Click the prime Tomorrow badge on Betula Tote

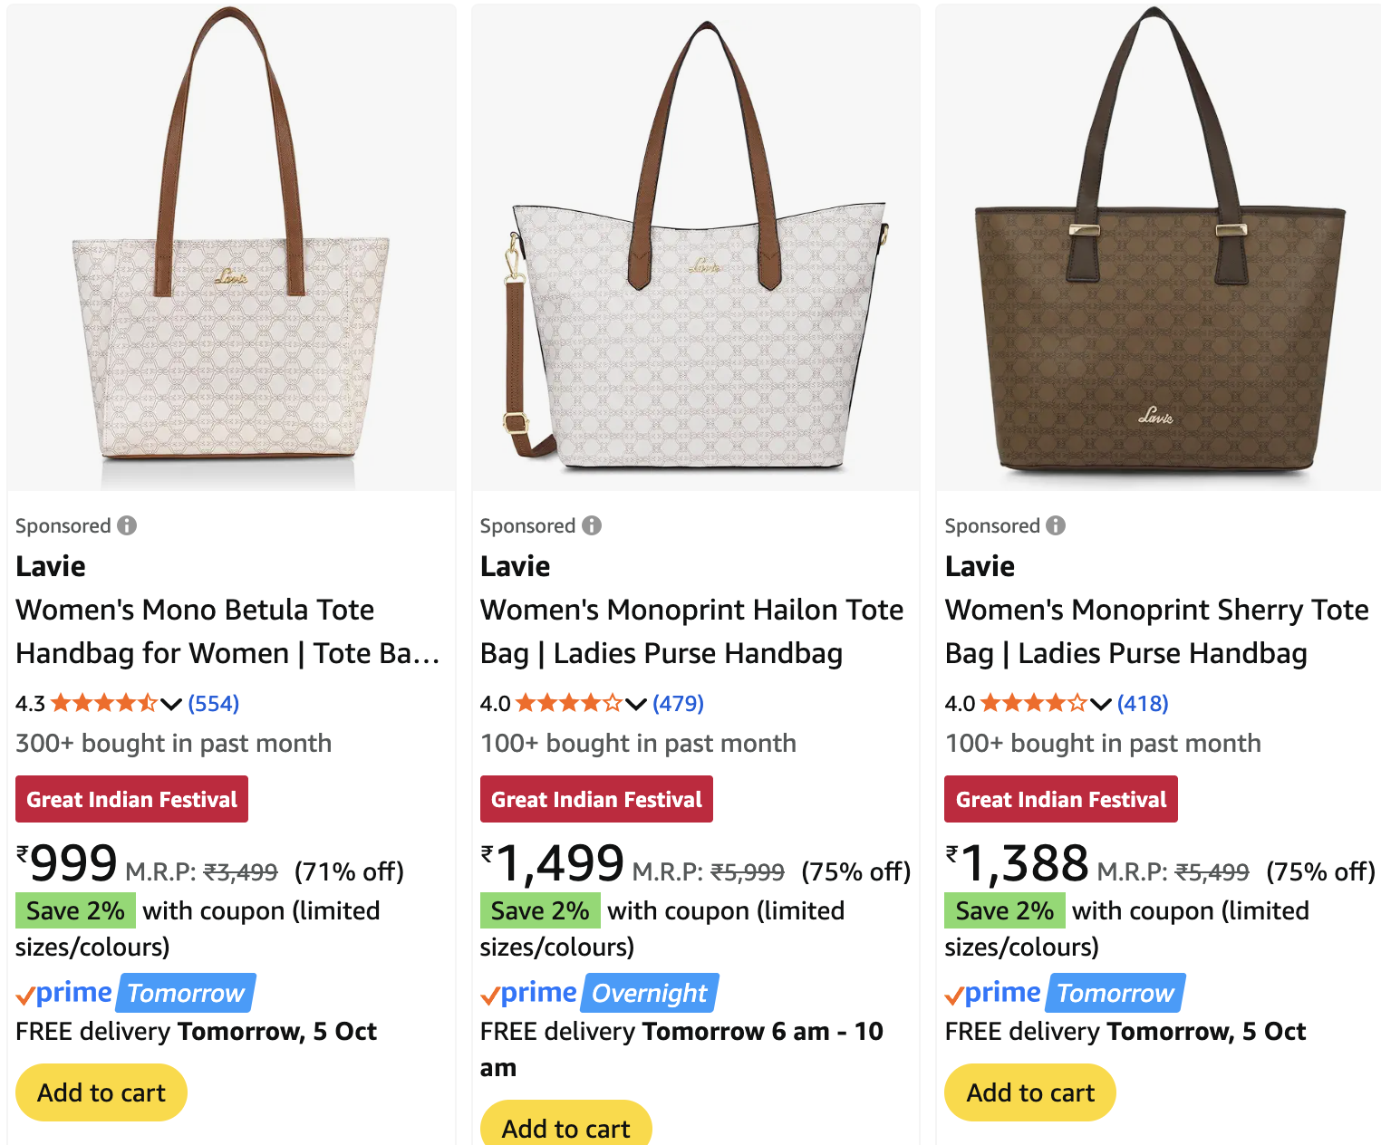(136, 993)
